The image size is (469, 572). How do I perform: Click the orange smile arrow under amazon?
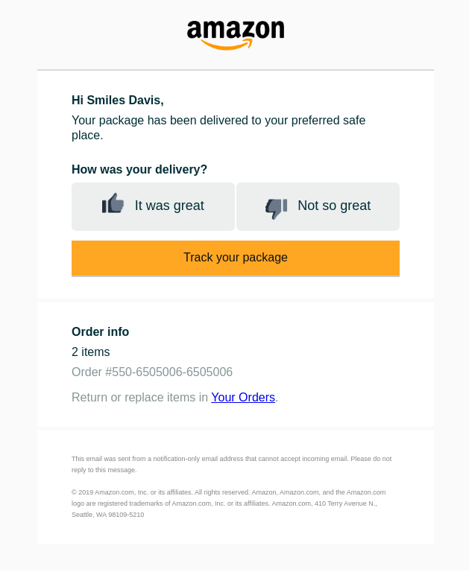227,45
